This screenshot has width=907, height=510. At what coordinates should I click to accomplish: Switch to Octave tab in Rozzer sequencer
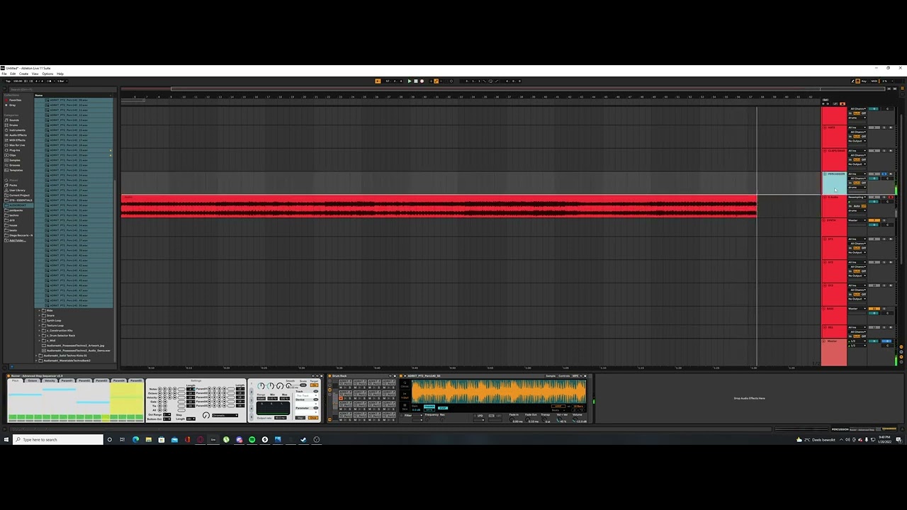point(33,380)
